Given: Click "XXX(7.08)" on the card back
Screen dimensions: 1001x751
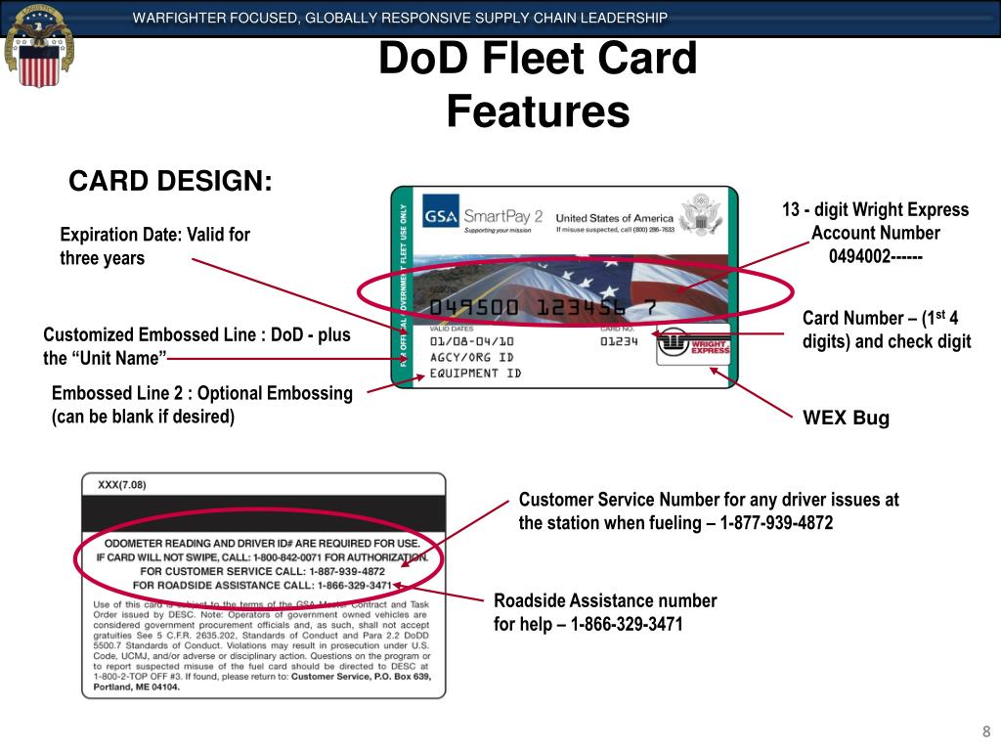Looking at the screenshot, I should [x=122, y=485].
